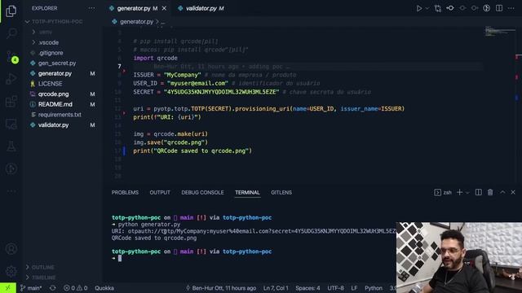
Task: Open the Run and Debug view
Action: coord(11,79)
